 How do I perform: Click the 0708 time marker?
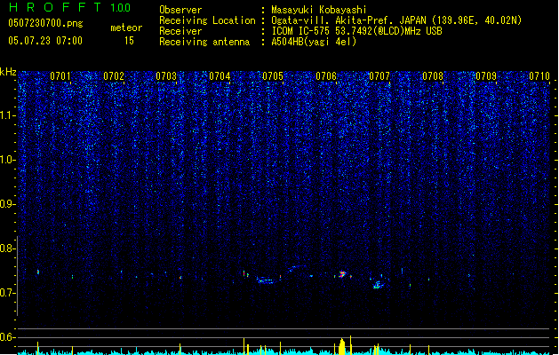click(433, 76)
